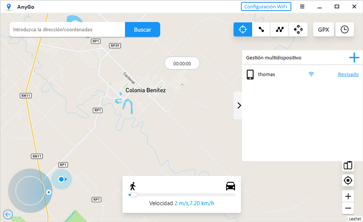Click the speed slider handle
Screen dimensions: 363x222
(x=133, y=195)
